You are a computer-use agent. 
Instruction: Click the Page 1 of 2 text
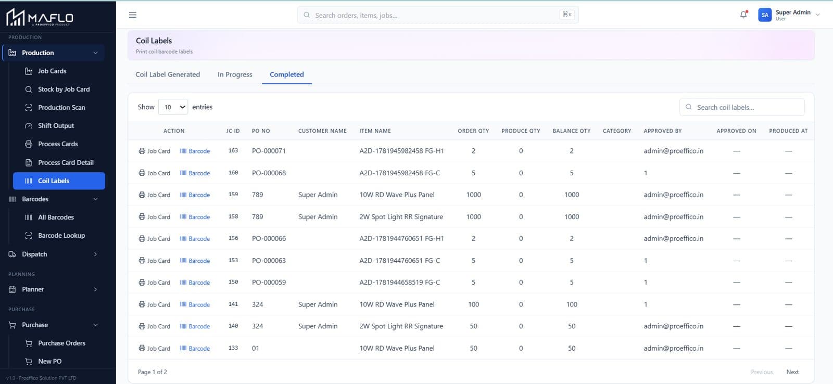click(x=152, y=372)
